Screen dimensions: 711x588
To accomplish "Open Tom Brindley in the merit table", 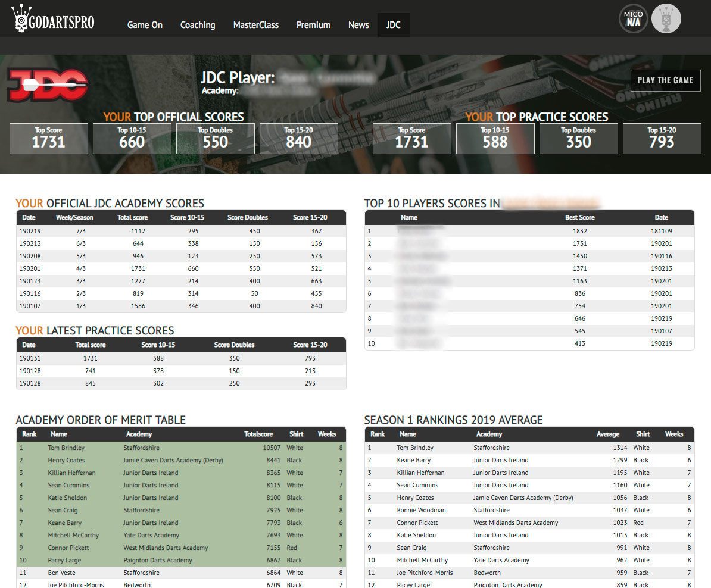I will [66, 448].
